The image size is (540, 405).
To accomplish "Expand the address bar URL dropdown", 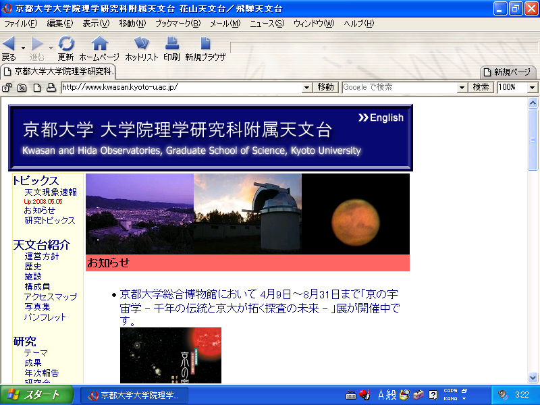I will [x=307, y=88].
